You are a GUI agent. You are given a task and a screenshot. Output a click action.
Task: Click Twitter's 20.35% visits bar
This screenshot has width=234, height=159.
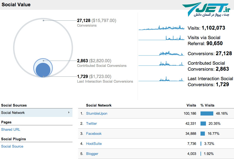(203, 123)
